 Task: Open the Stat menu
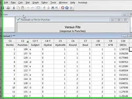click(28, 2)
